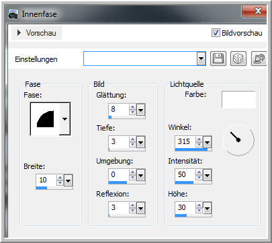This screenshot has height=243, width=272.
Task: Increase Glättung with the up arrow
Action: (x=132, y=107)
